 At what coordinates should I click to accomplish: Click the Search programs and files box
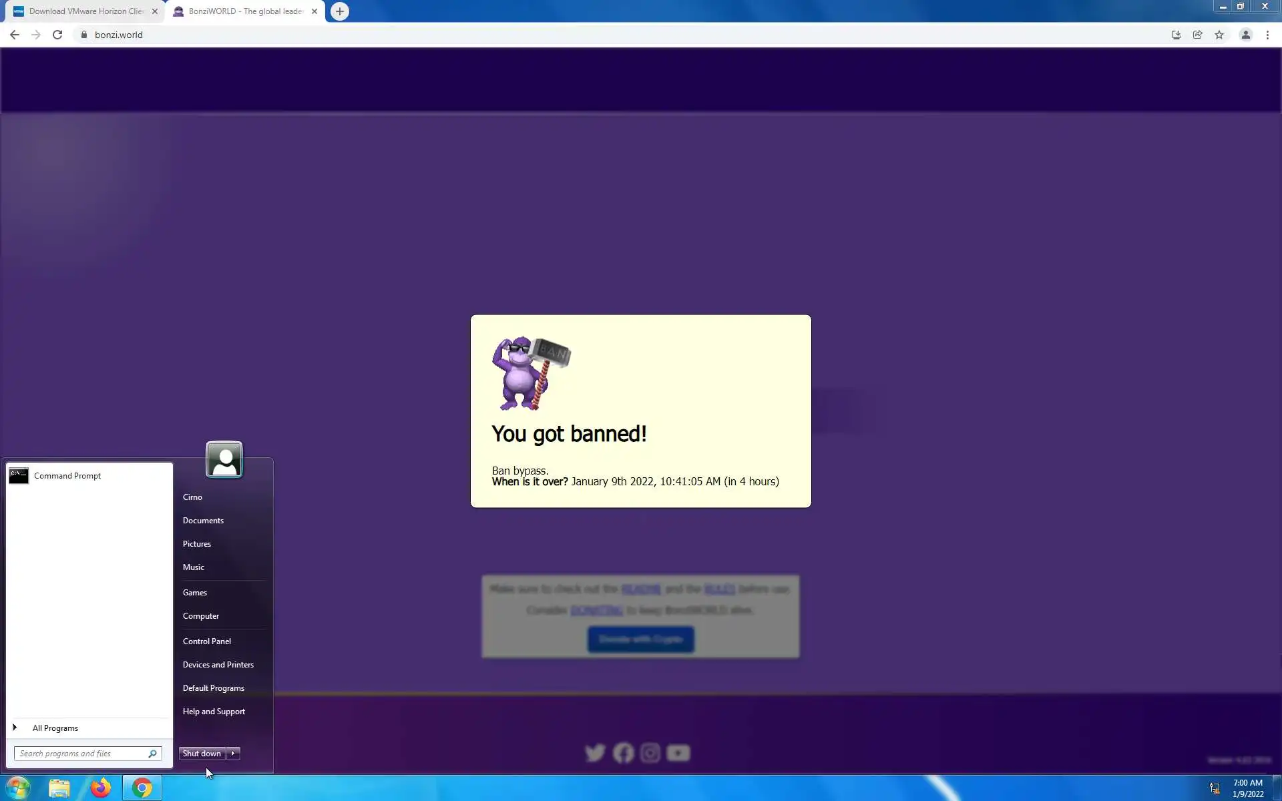click(82, 753)
